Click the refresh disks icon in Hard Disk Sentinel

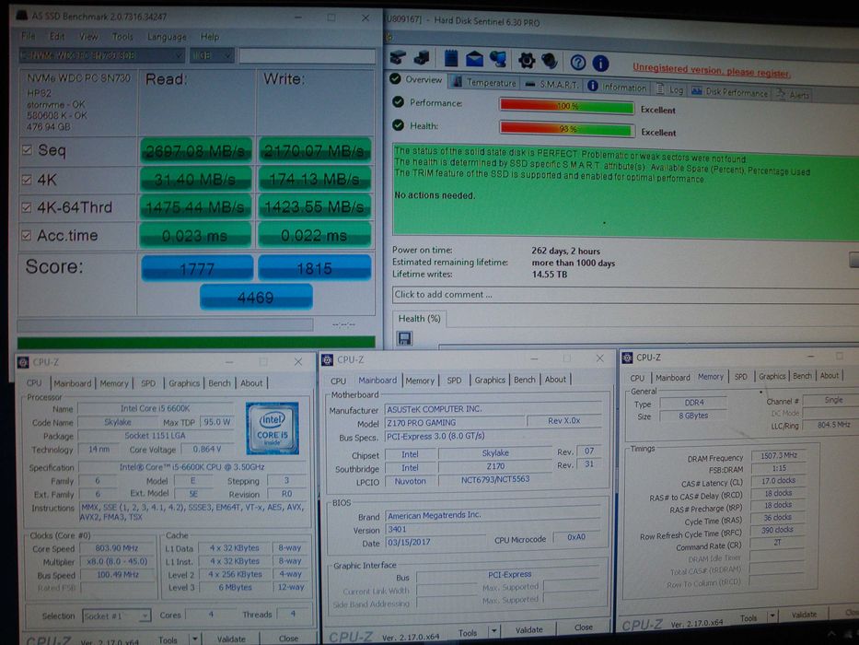[x=399, y=57]
